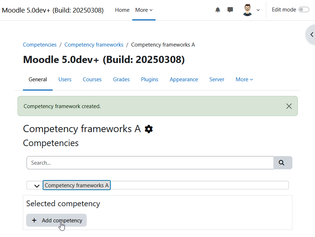This screenshot has width=315, height=237.
Task: Click the gear icon next to Competency frameworks A
Action: pyautogui.click(x=149, y=129)
